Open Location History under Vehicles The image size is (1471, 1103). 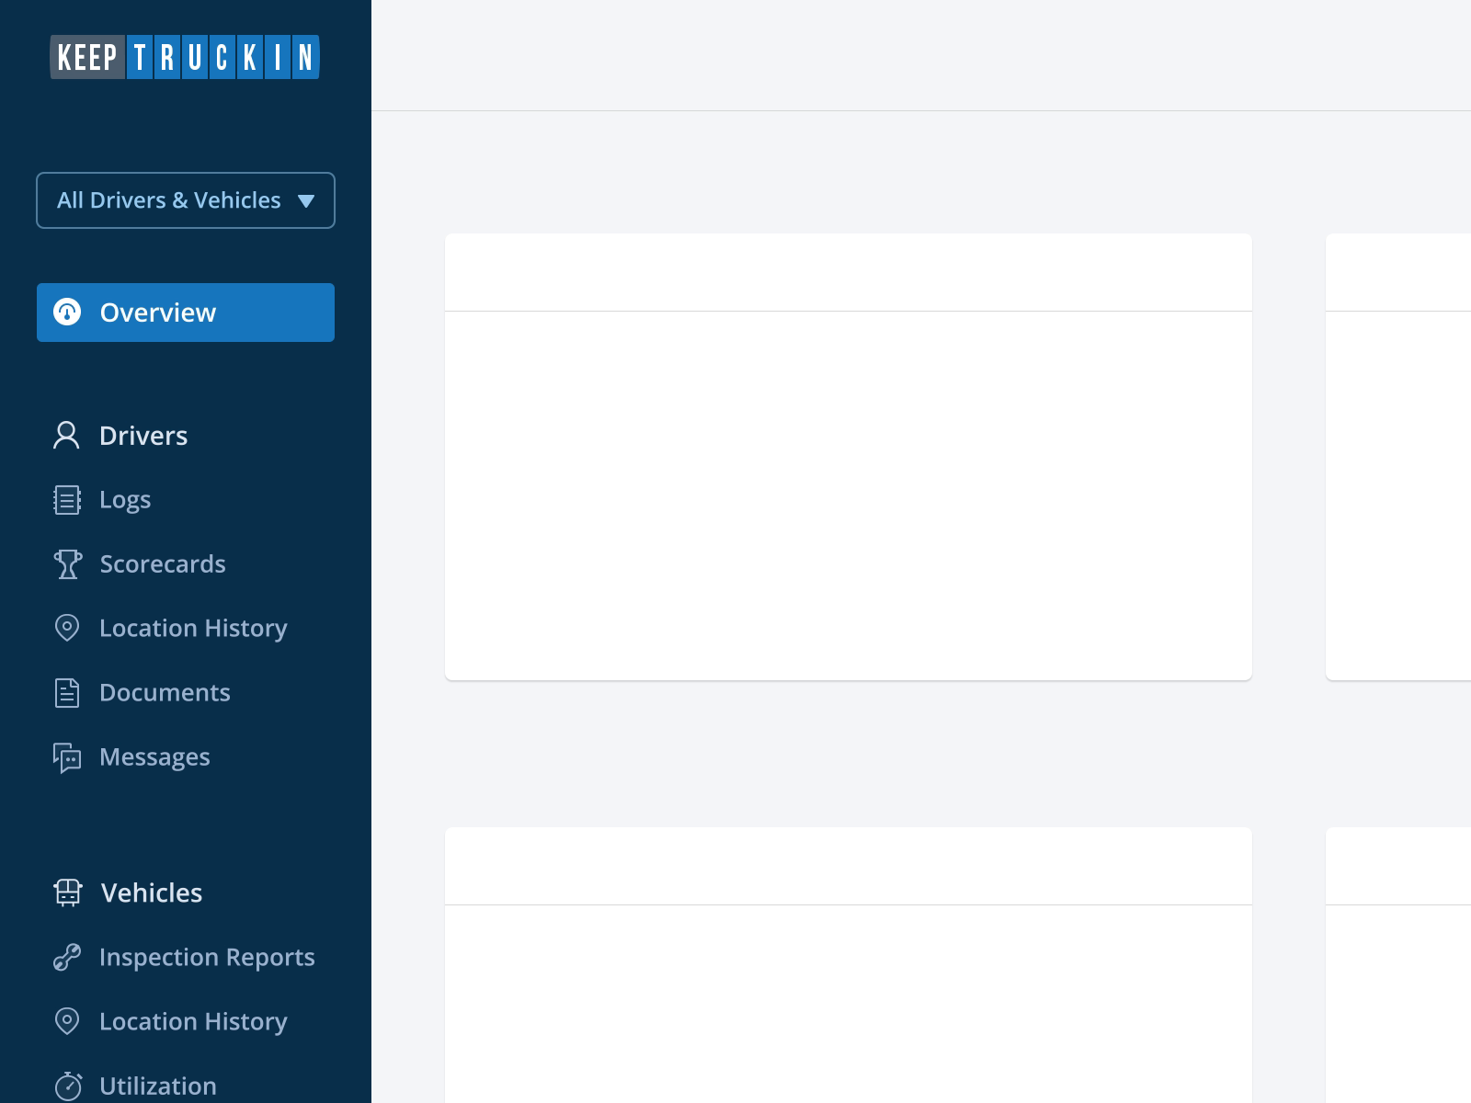193,1022
